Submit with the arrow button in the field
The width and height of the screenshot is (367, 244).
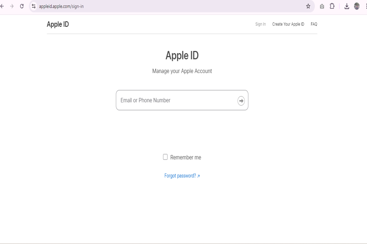click(x=241, y=101)
